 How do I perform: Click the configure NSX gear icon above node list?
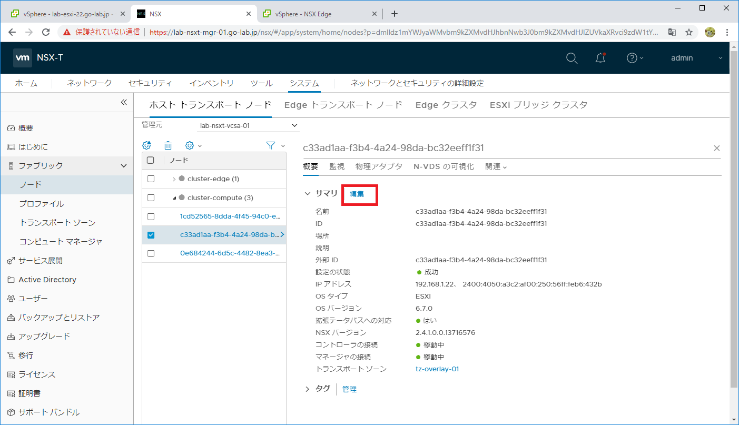tap(147, 145)
